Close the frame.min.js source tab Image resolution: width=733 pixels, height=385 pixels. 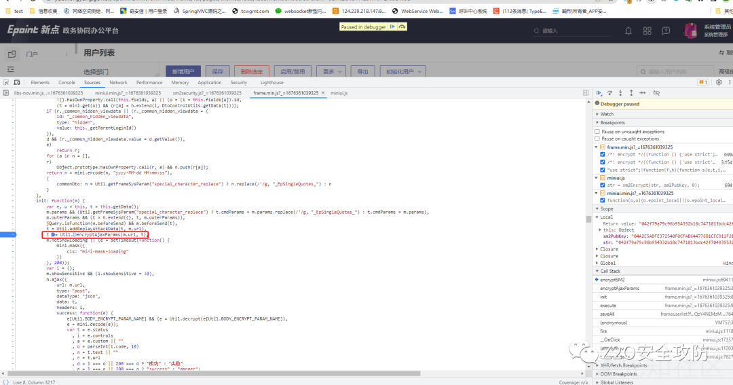pyautogui.click(x=323, y=93)
